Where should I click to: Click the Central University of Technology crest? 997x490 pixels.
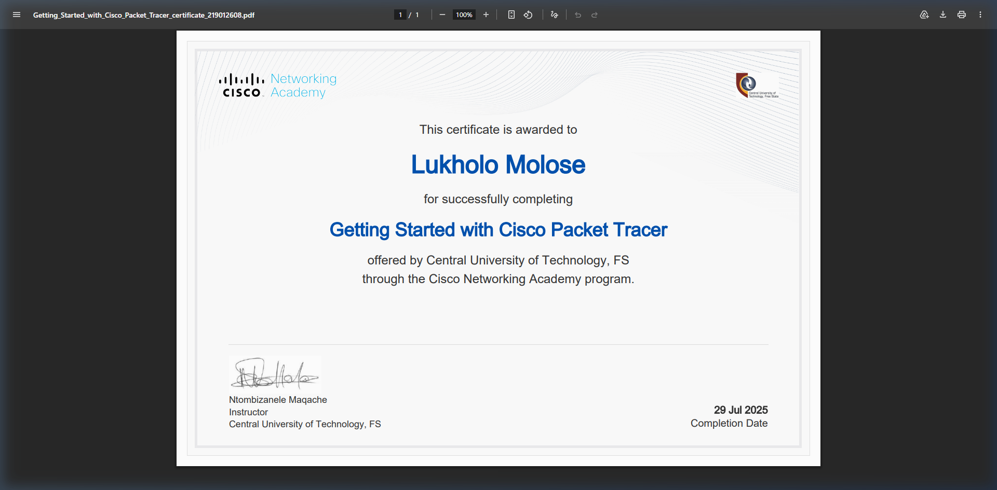click(x=757, y=86)
